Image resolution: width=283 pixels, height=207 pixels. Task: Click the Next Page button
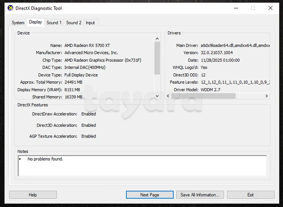(149, 195)
